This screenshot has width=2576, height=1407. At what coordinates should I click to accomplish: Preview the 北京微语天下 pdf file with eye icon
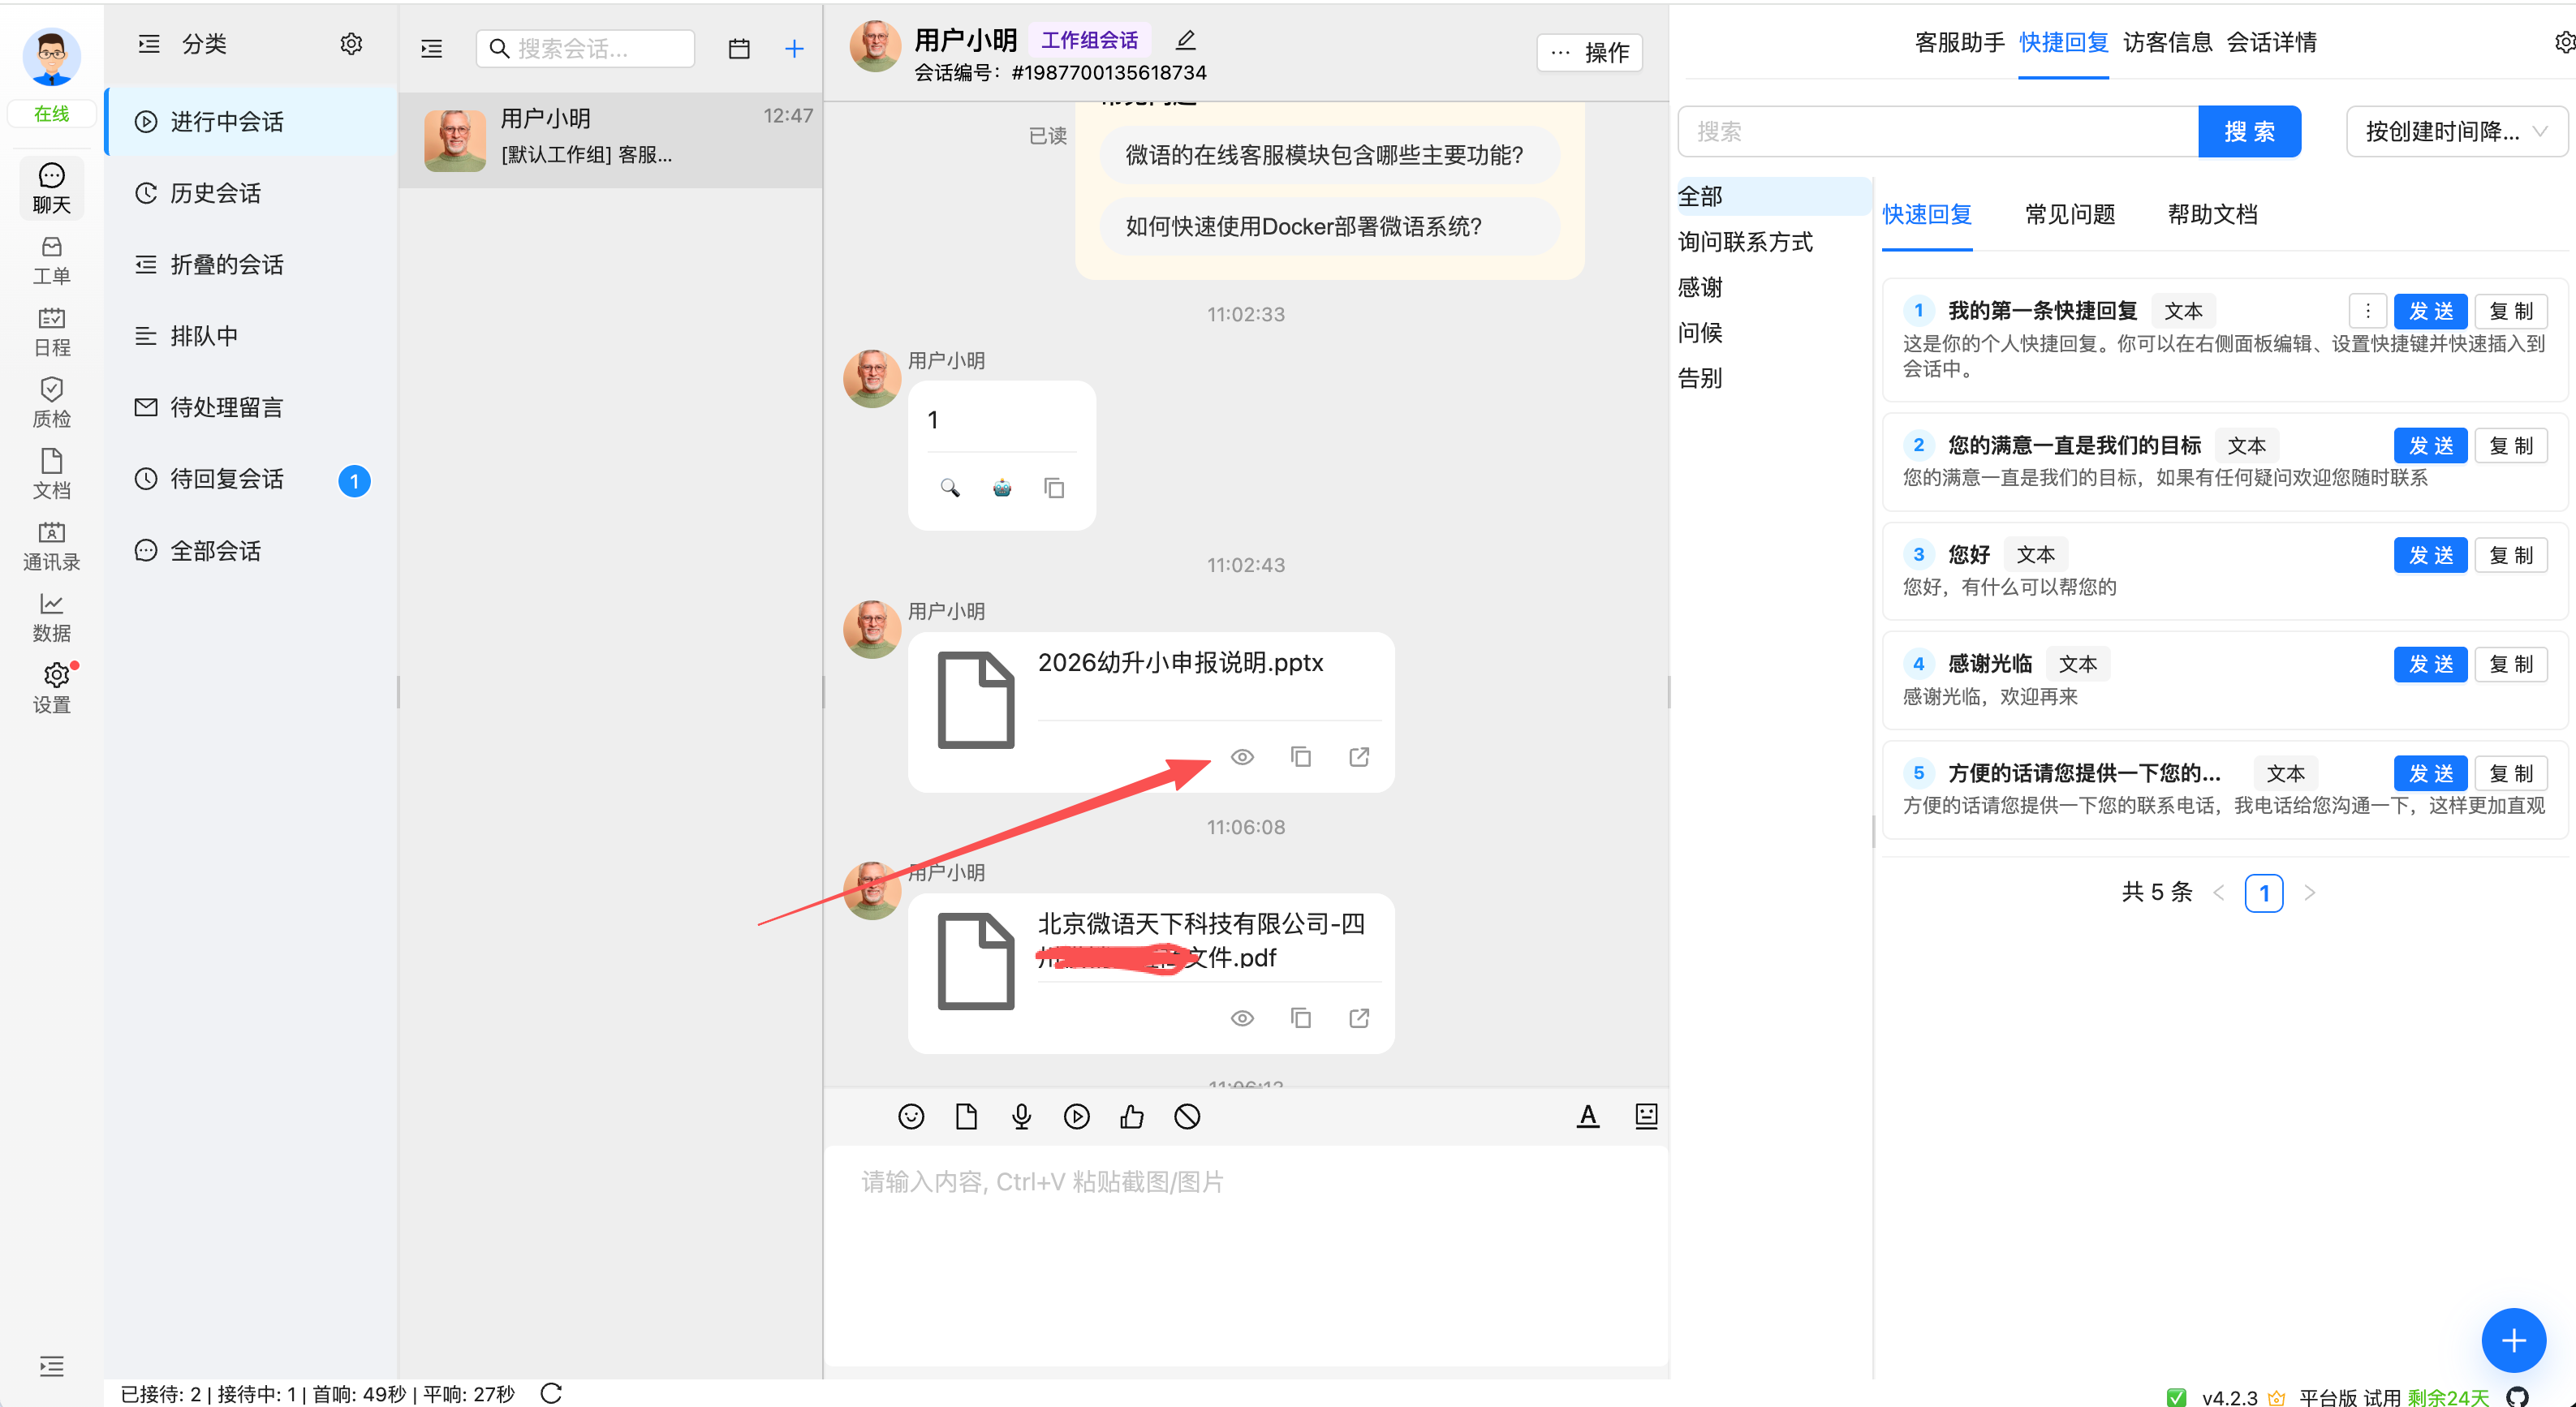(1242, 1018)
